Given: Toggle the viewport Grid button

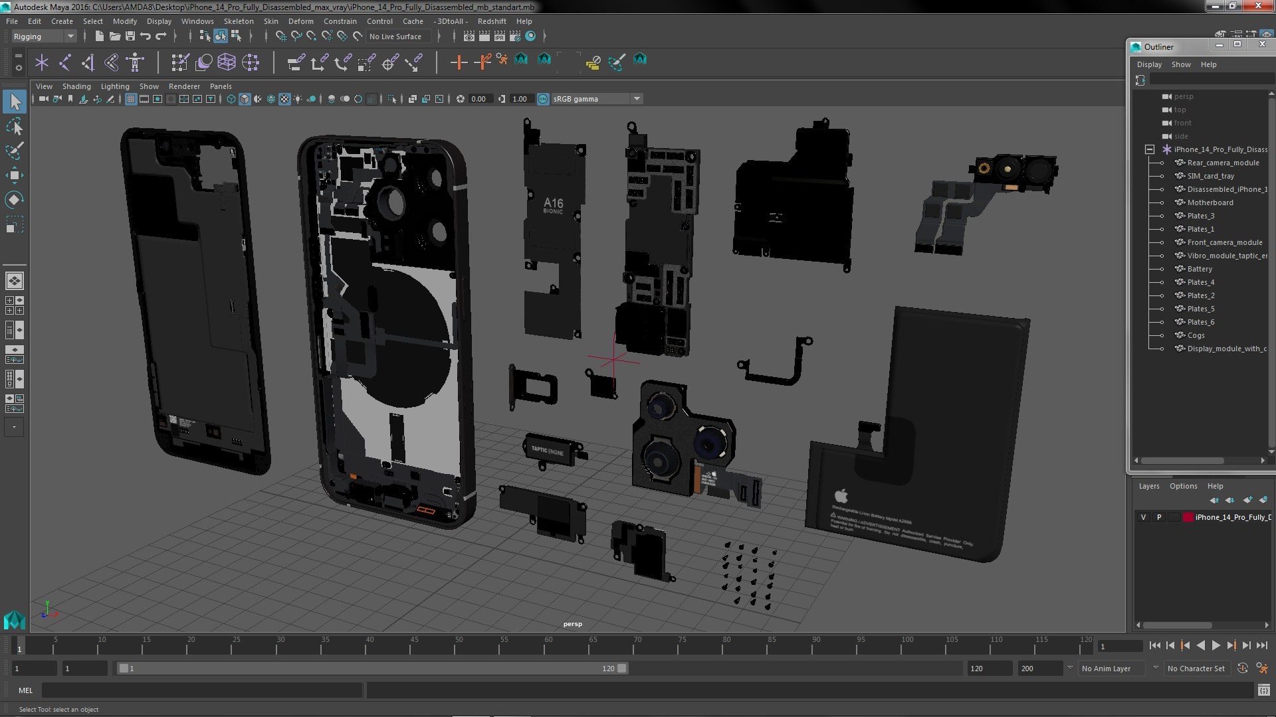Looking at the screenshot, I should 131,100.
